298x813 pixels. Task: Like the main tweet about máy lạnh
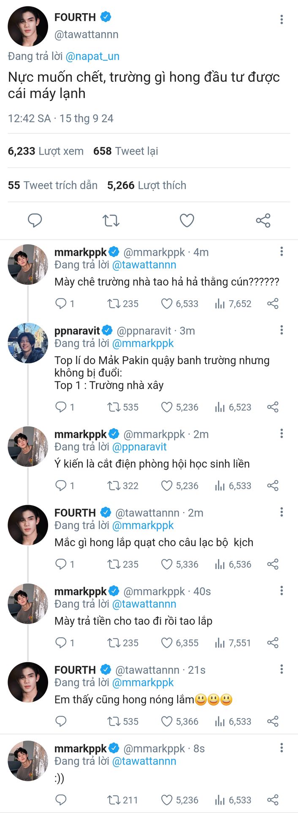click(187, 220)
